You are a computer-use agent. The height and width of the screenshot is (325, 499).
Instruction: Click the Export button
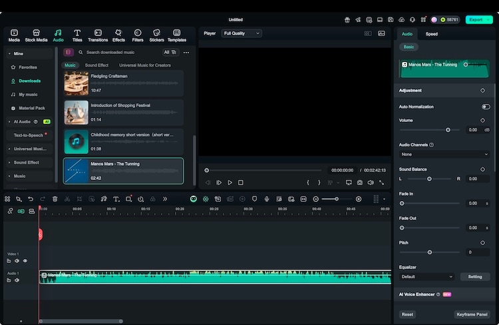pos(476,20)
